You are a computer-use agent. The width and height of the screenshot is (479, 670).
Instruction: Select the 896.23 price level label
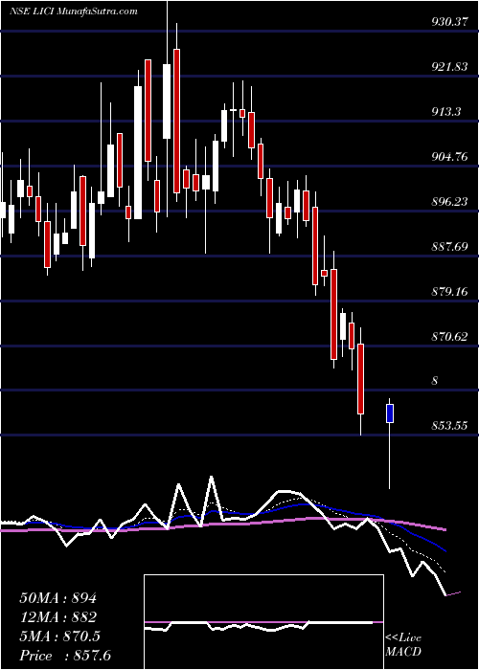[448, 201]
